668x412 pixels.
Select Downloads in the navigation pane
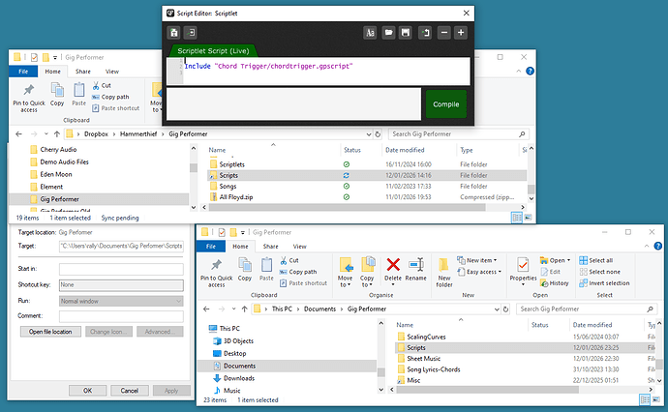tap(239, 378)
